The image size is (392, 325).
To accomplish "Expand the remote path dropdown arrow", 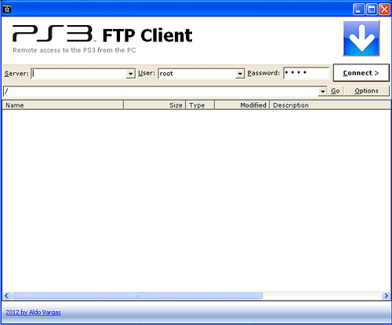I will [323, 91].
